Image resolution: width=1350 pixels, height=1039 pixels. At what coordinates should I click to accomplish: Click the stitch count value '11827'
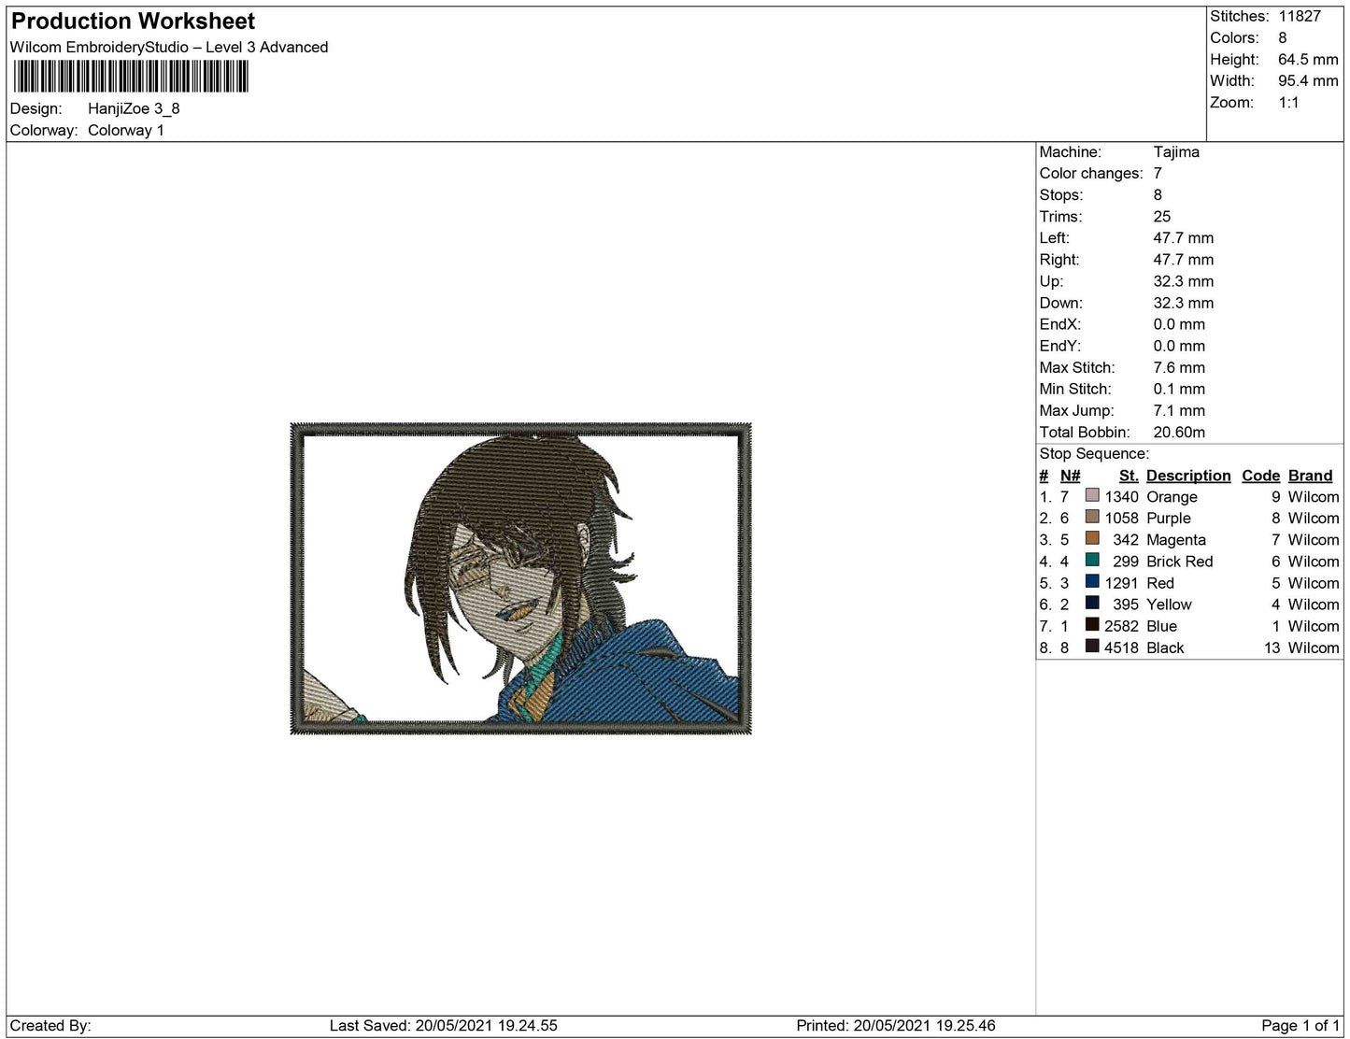[1300, 16]
